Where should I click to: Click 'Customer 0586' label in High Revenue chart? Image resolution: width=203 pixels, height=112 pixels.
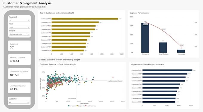(x=136, y=102)
